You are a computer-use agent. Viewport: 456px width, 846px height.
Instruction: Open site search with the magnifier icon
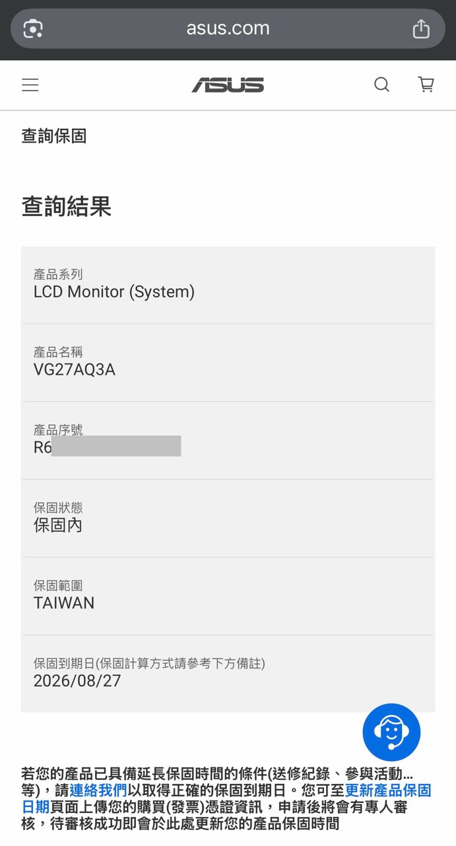pos(381,85)
